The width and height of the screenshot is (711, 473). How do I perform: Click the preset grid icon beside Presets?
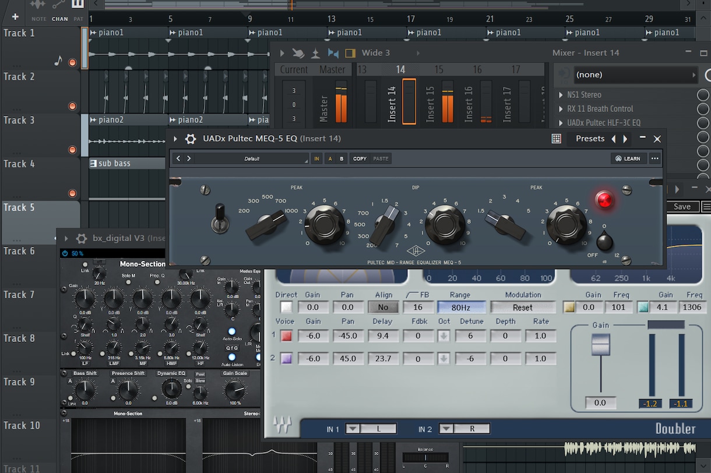pyautogui.click(x=557, y=139)
